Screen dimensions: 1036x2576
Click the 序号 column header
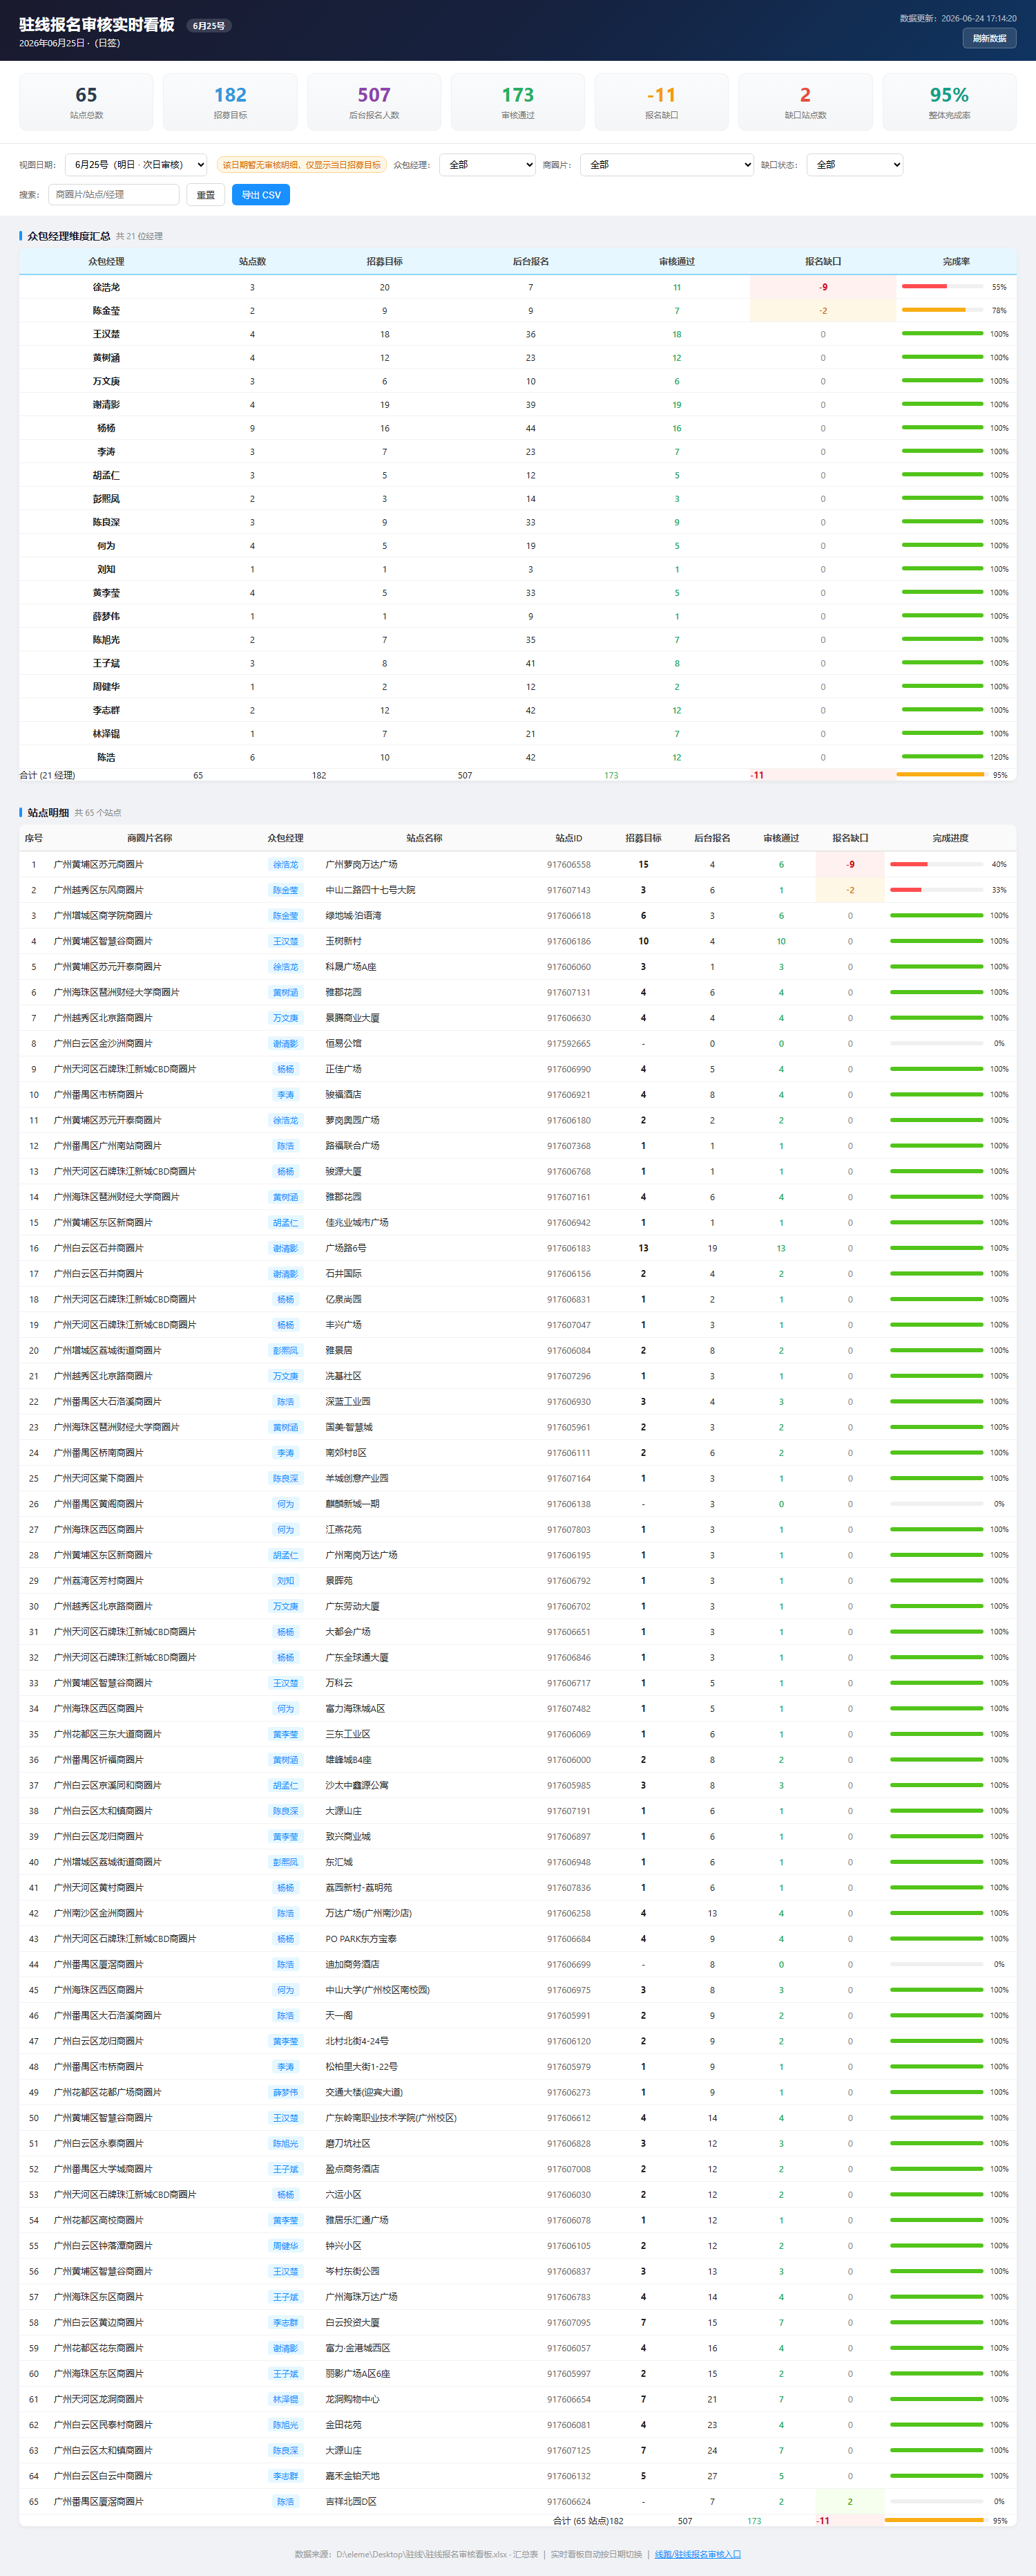pyautogui.click(x=33, y=838)
